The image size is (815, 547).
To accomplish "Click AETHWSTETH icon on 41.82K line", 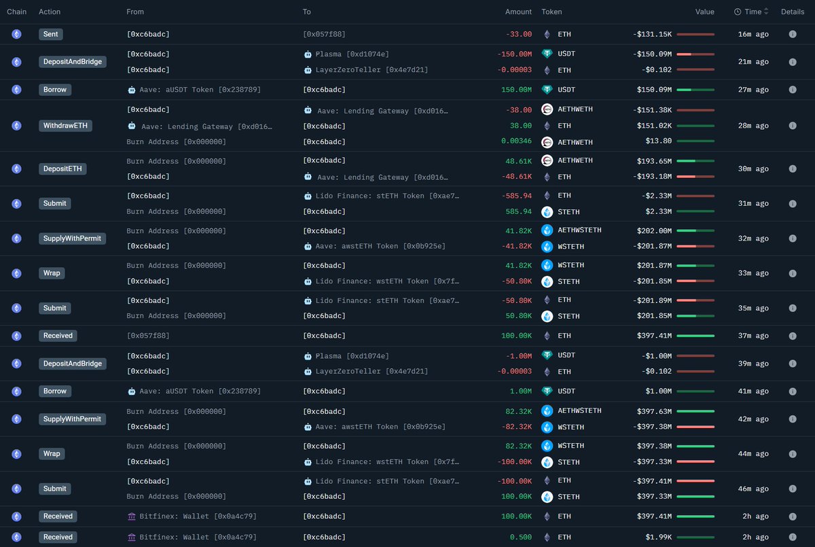I will (x=547, y=230).
